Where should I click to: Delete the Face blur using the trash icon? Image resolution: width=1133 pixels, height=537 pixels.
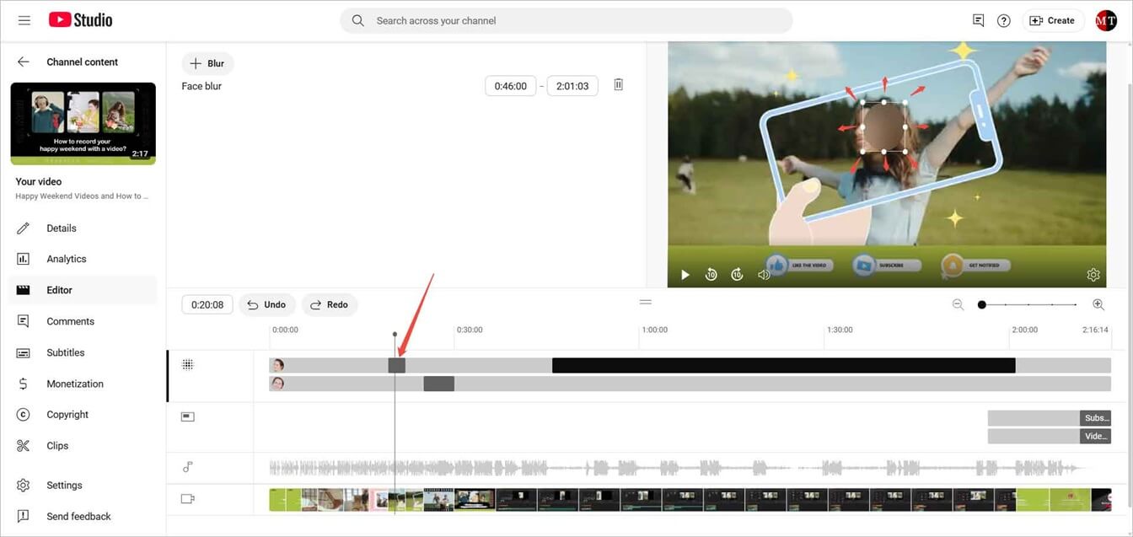(618, 83)
